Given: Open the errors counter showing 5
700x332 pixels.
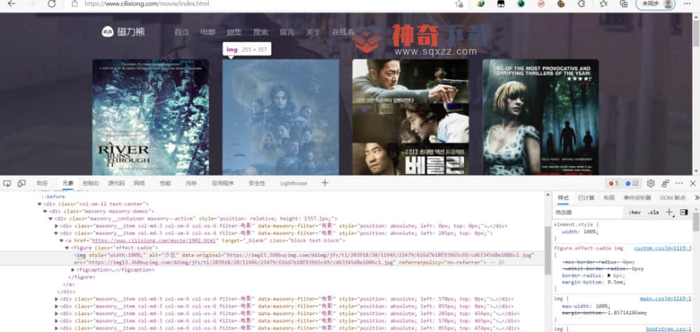Looking at the screenshot, I should pos(614,184).
